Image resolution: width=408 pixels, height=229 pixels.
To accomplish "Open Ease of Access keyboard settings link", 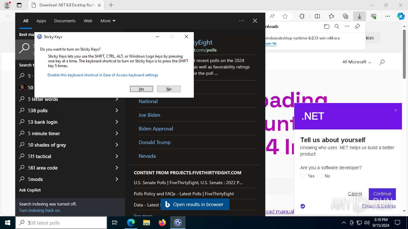I will [x=103, y=75].
